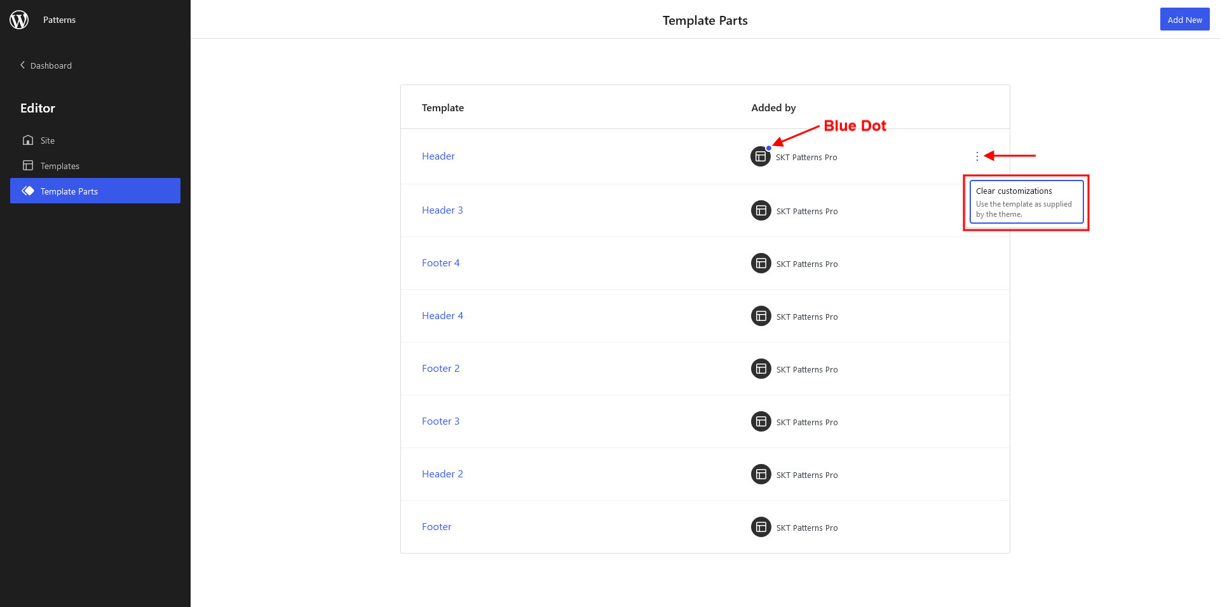Open the last Footer template part link
Screen dimensions: 1220x607
coord(437,527)
